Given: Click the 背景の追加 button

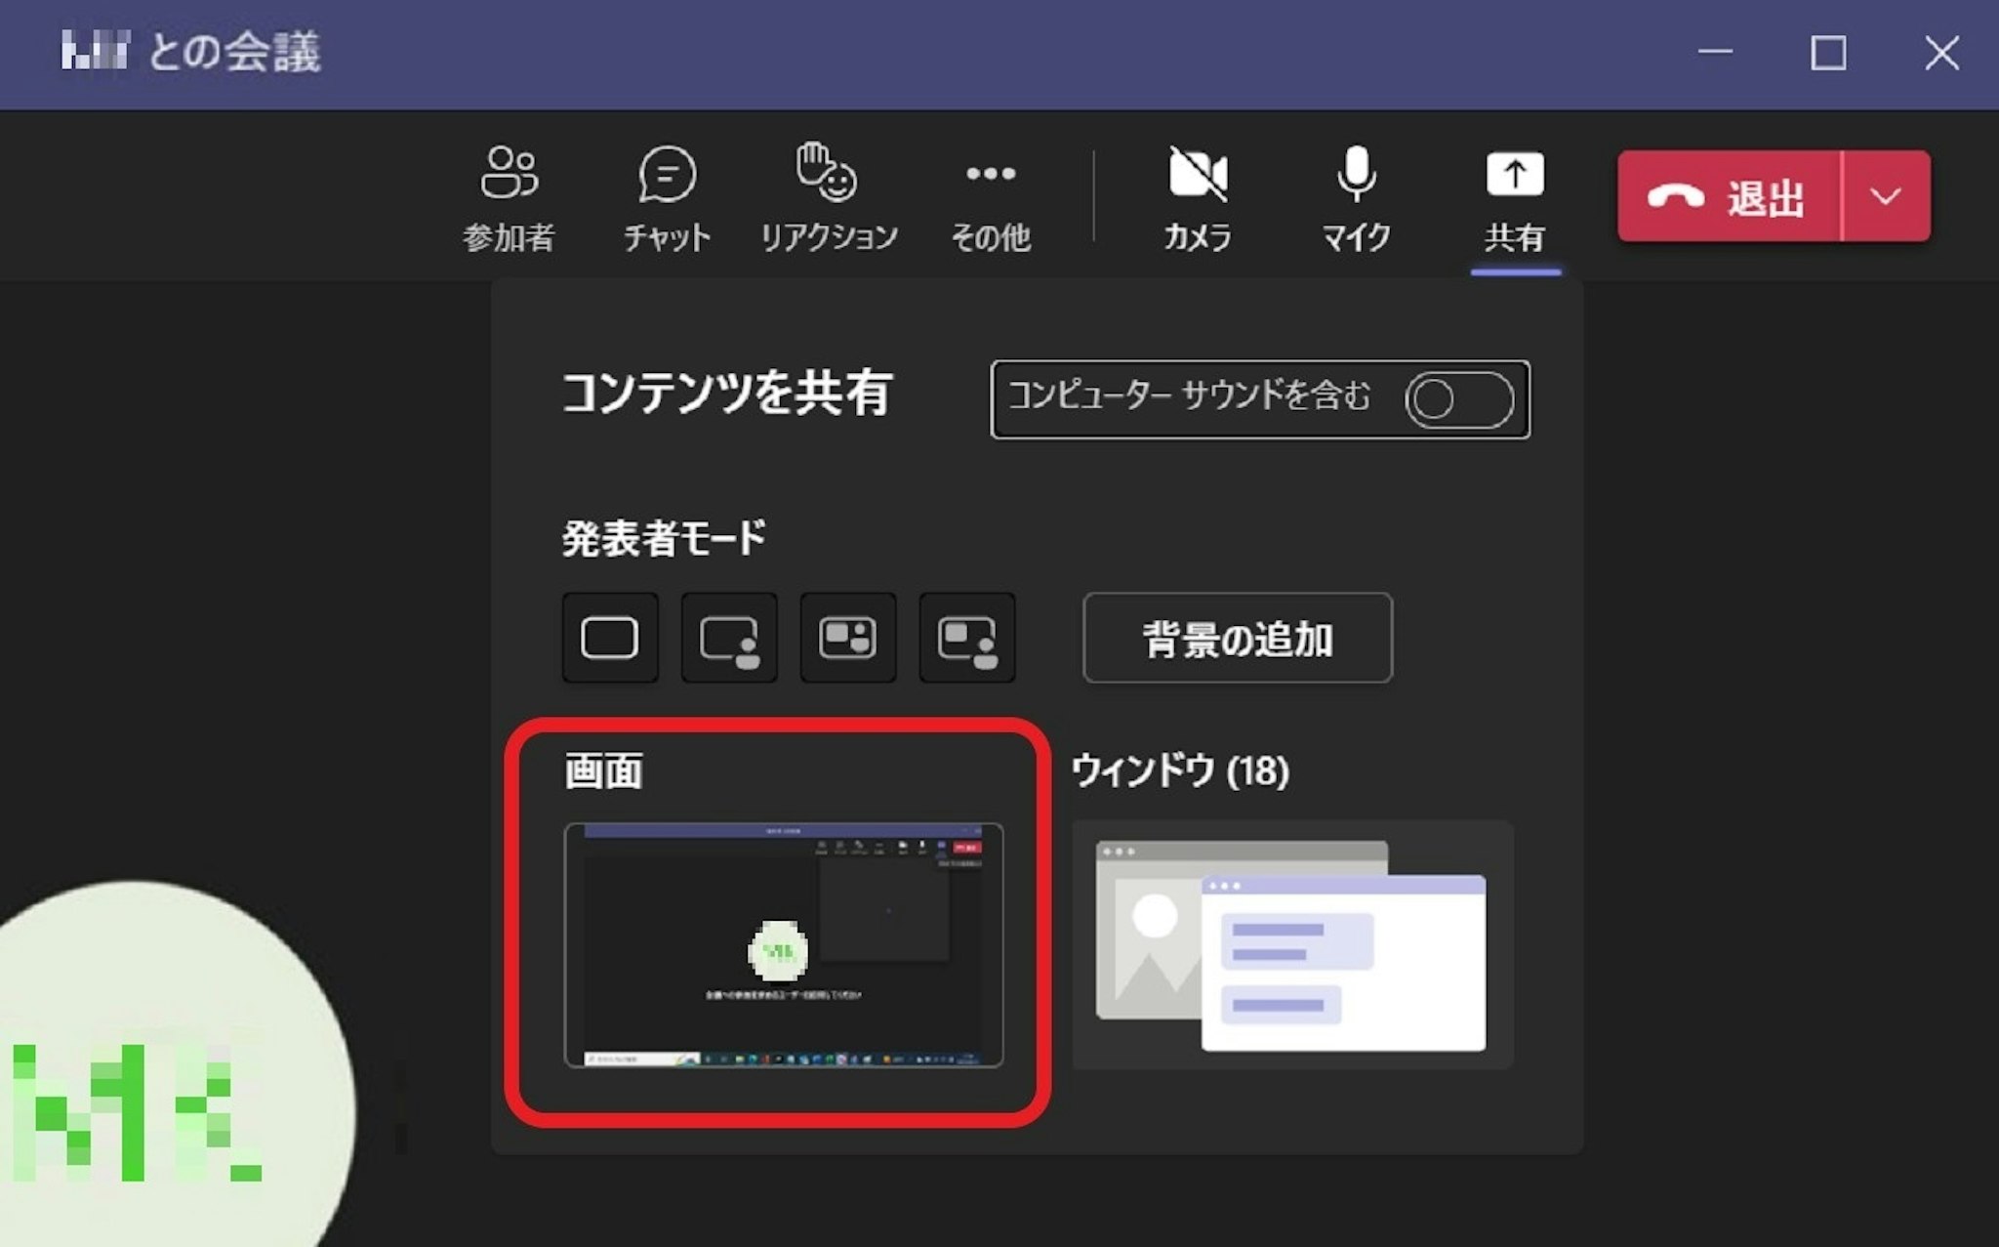Looking at the screenshot, I should click(1237, 639).
